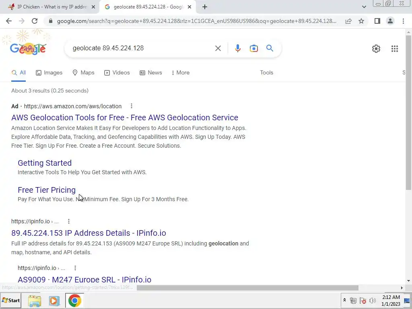Switch to Videos results
Screen dimensions: 412x309
coord(117,72)
